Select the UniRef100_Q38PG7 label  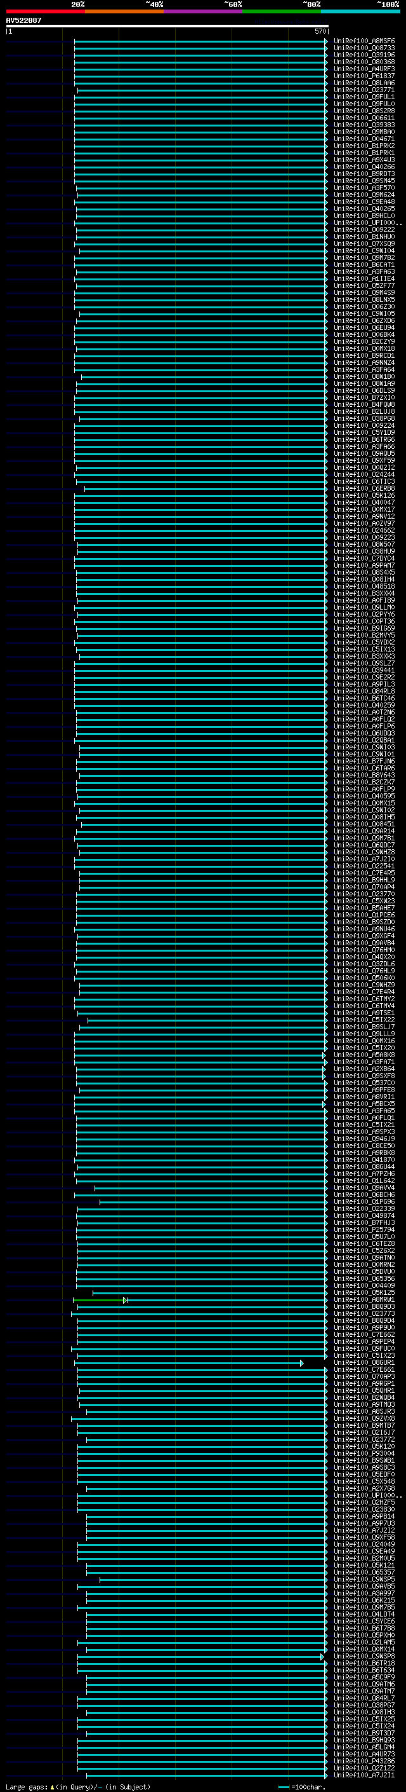click(364, 1705)
